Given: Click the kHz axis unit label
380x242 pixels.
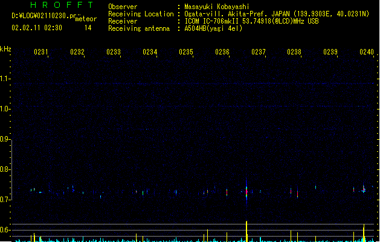Looking at the screenshot, I should [5, 49].
